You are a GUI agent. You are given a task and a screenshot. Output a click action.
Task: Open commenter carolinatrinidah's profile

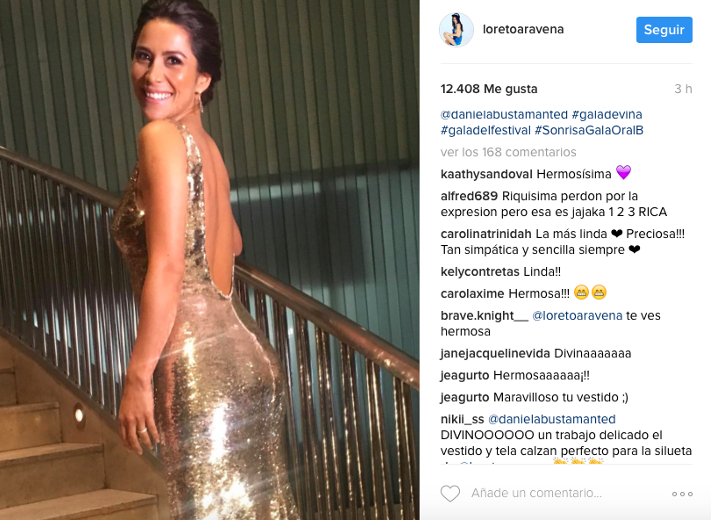click(485, 235)
